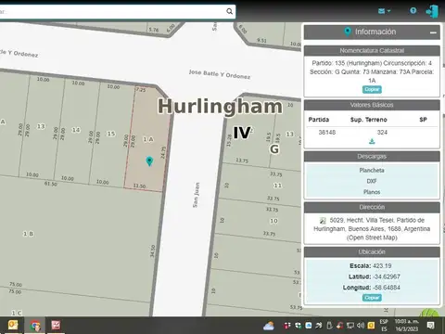Click the Sup. Terreno value 324
The image size is (445, 334).
click(382, 133)
